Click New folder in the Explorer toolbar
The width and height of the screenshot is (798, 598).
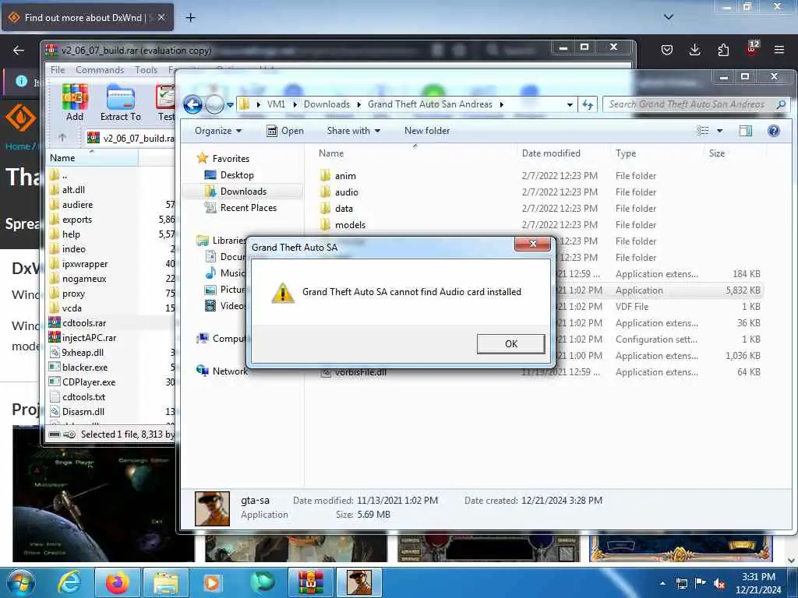427,131
